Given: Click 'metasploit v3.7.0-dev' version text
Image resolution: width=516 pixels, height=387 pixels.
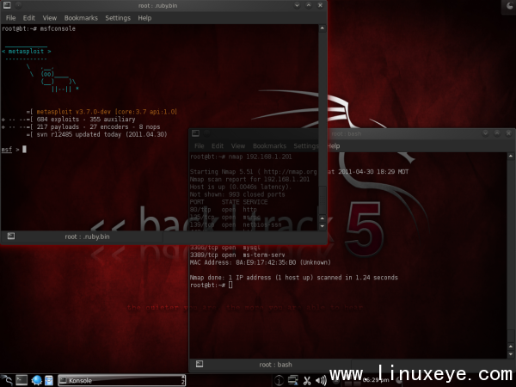Looking at the screenshot, I should coord(107,112).
